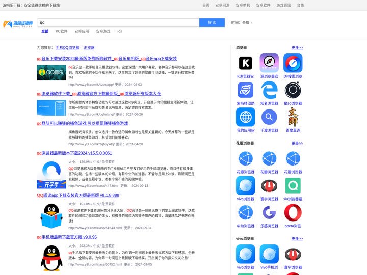Open 安卓网游 in top navigation

pyautogui.click(x=222, y=5)
